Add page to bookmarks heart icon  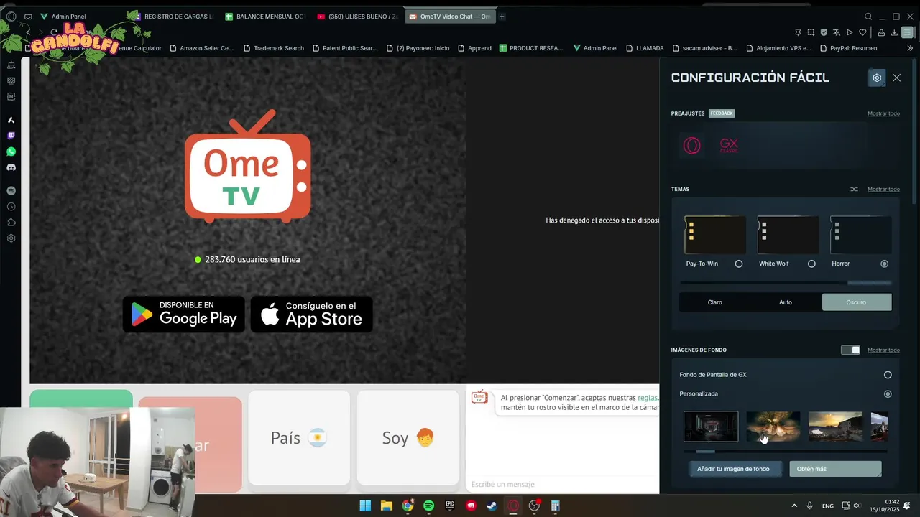[862, 32]
